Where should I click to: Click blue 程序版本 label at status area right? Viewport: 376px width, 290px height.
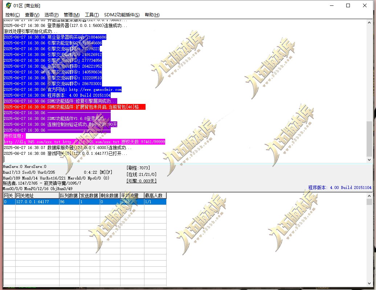[340, 188]
